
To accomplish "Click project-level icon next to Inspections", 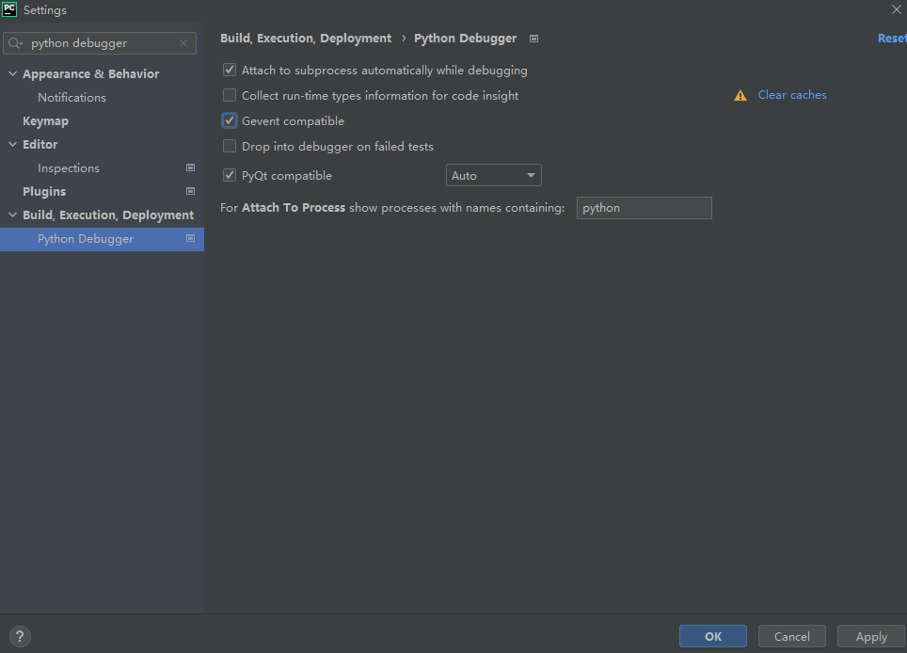I will [x=190, y=167].
